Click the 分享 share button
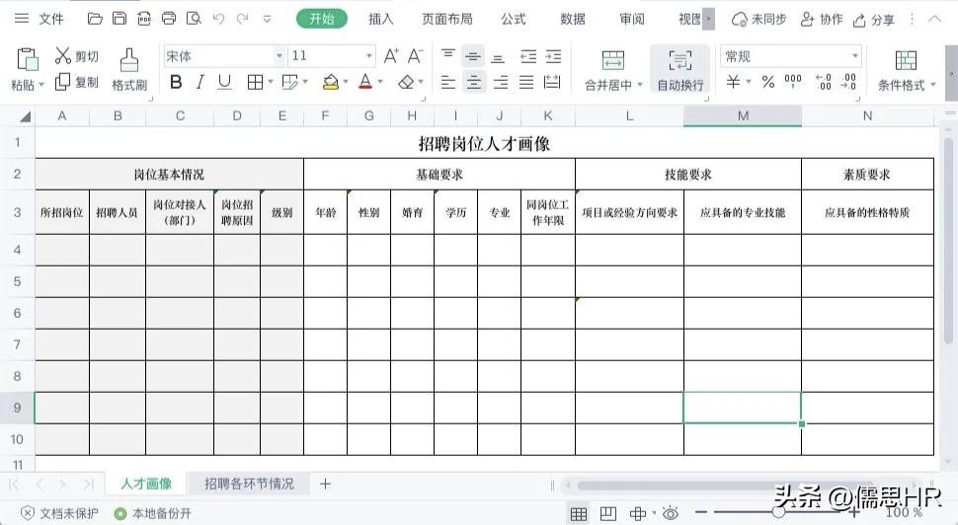The width and height of the screenshot is (958, 525). coord(874,20)
